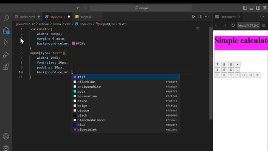Click the calculator equals button

point(258,75)
